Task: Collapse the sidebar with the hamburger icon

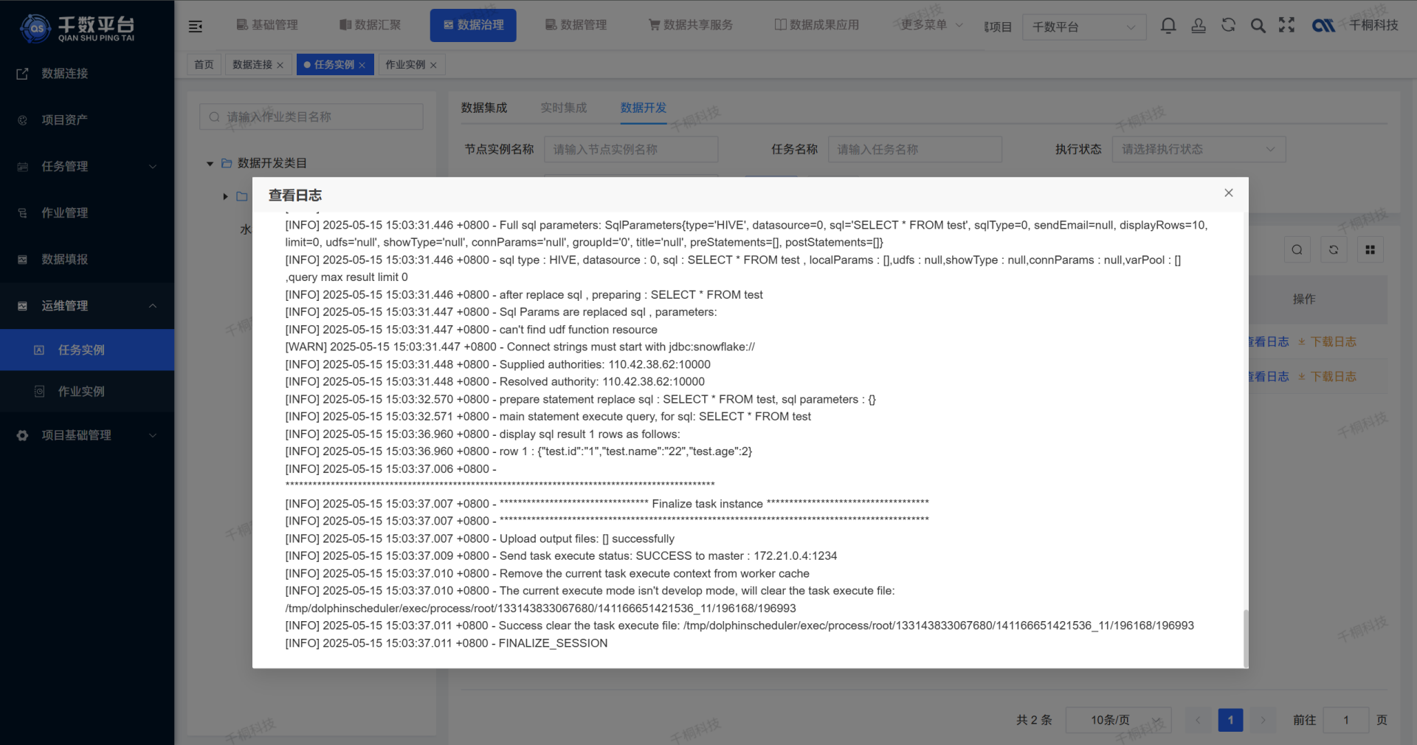Action: point(196,25)
